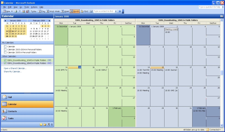Select '14:00 EPPI' appointment on 14th
Viewport: 225px width, 132px height.
(x=61, y=70)
